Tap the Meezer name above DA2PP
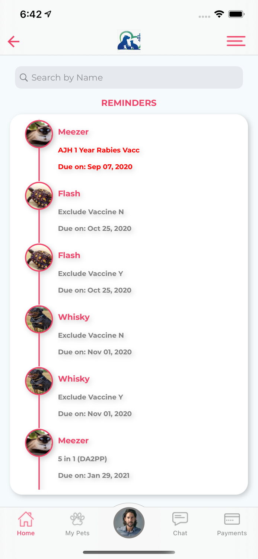Image resolution: width=258 pixels, height=559 pixels. click(x=73, y=440)
